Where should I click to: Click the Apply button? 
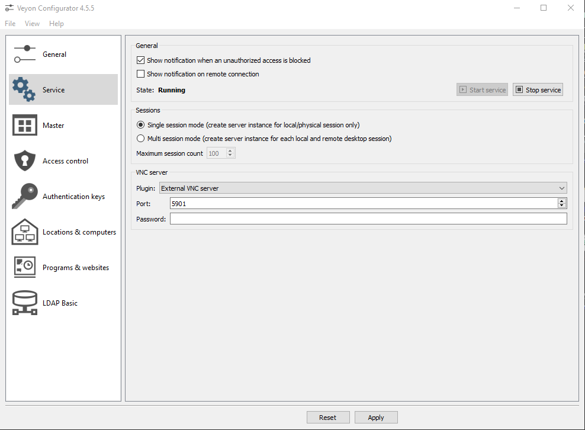point(376,418)
